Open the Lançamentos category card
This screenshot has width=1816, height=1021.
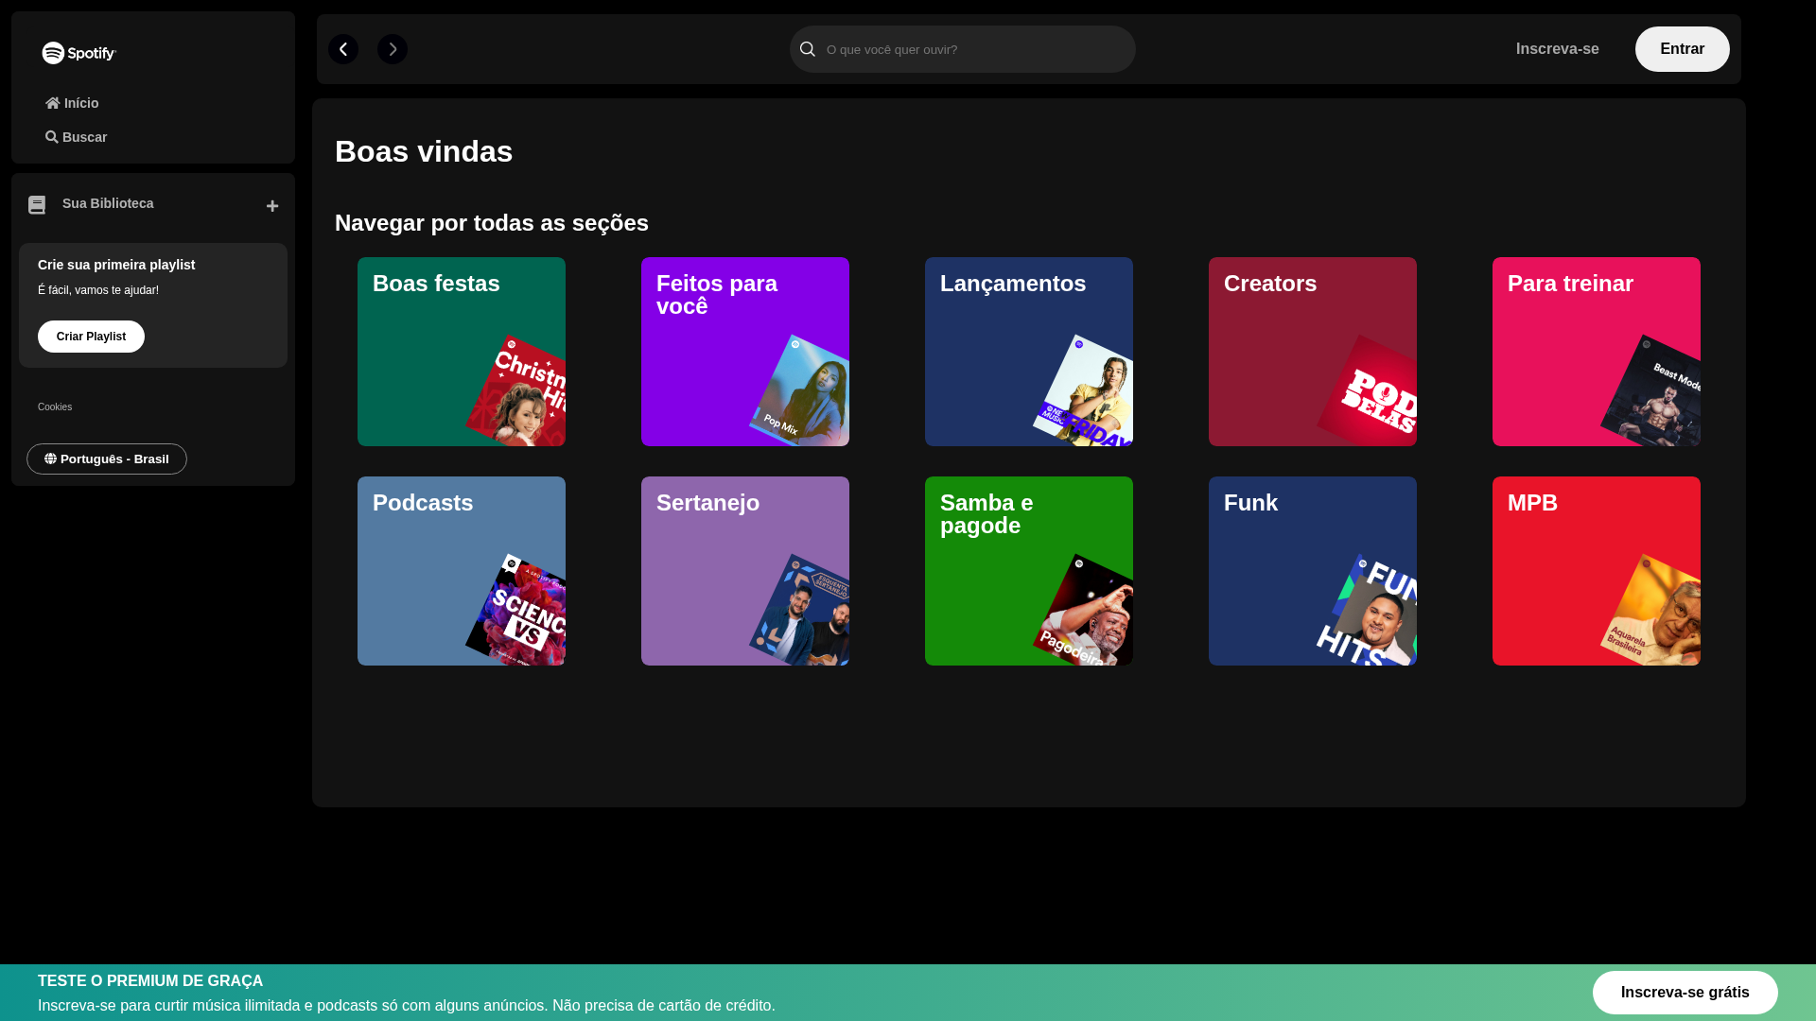coord(1029,352)
